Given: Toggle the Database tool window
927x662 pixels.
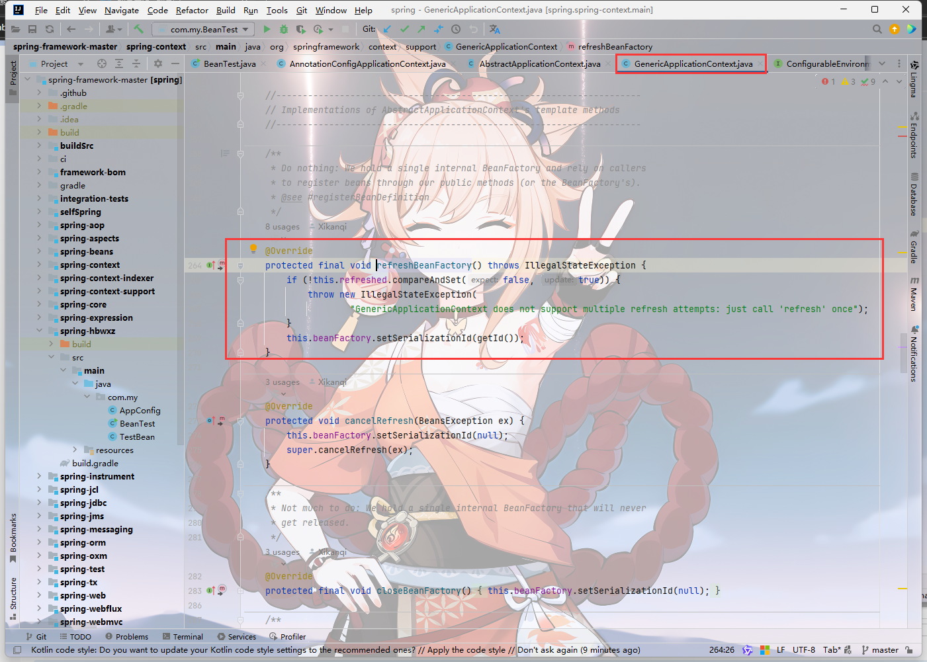Looking at the screenshot, I should (914, 194).
